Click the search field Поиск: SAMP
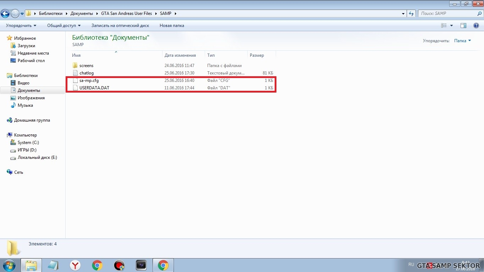This screenshot has height=272, width=484. pyautogui.click(x=448, y=13)
